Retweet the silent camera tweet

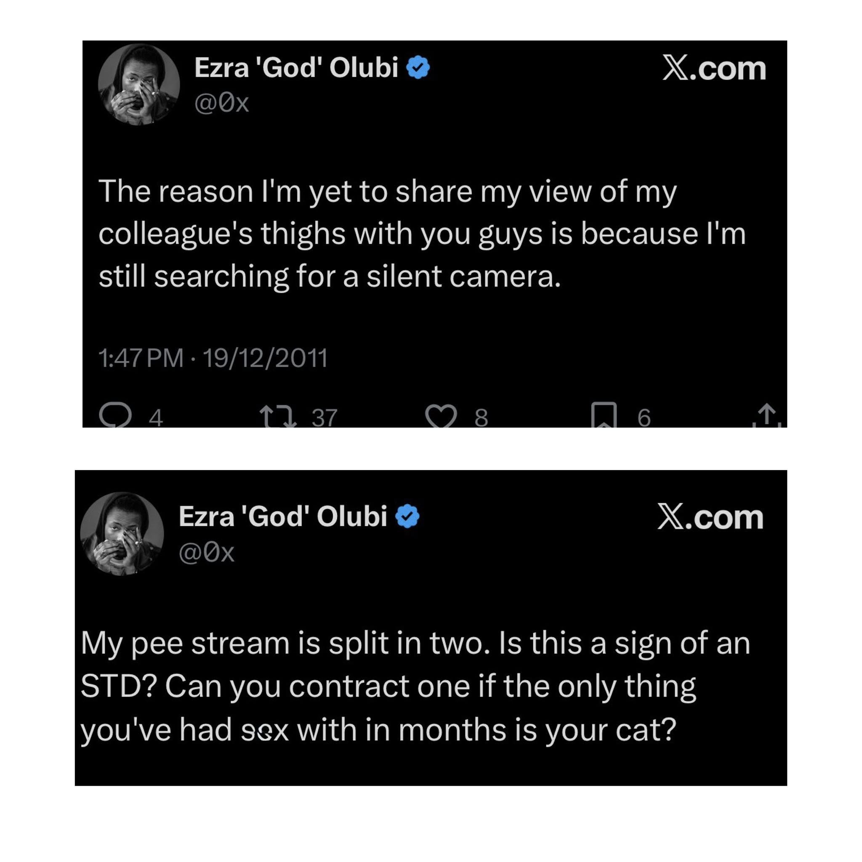(x=278, y=416)
